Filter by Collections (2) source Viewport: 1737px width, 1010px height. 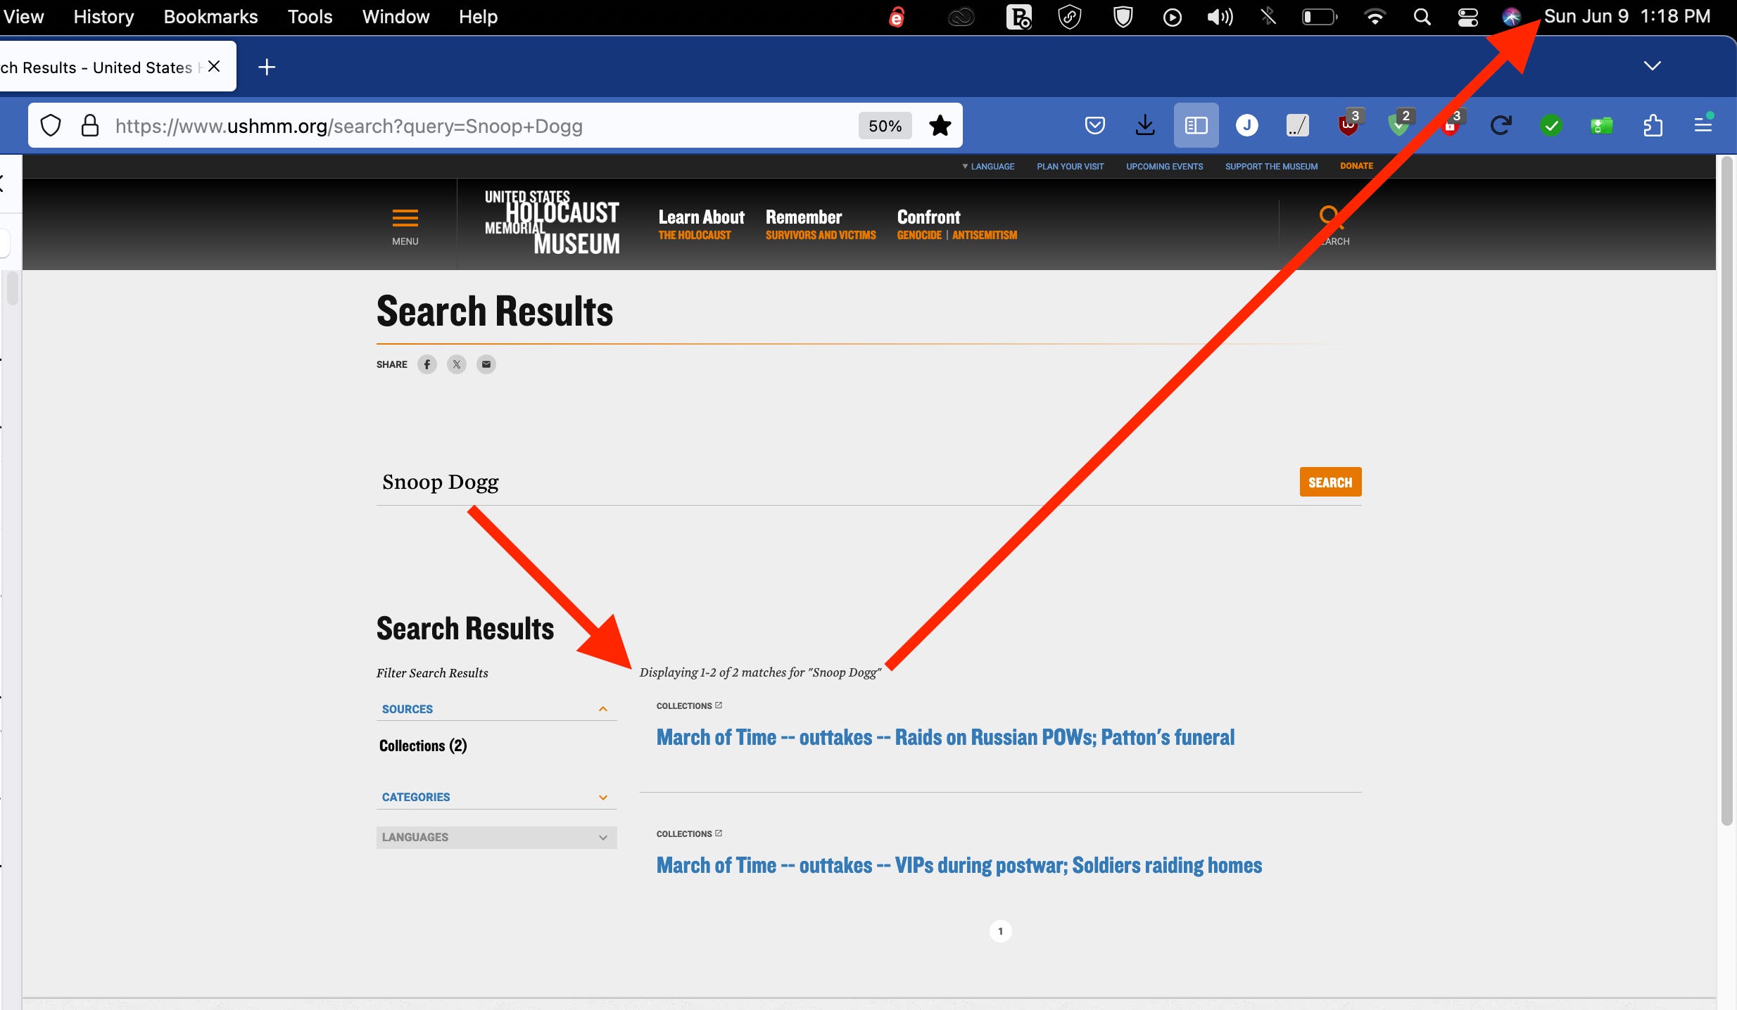(x=423, y=746)
